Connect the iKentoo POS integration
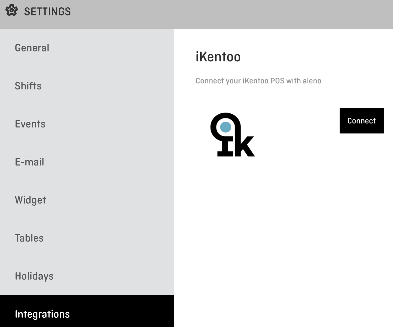The width and height of the screenshot is (393, 327). [361, 120]
